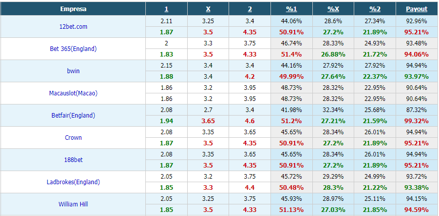439x216 pixels.
Task: Select Betfair current away odds 4.6
Action: pyautogui.click(x=250, y=121)
